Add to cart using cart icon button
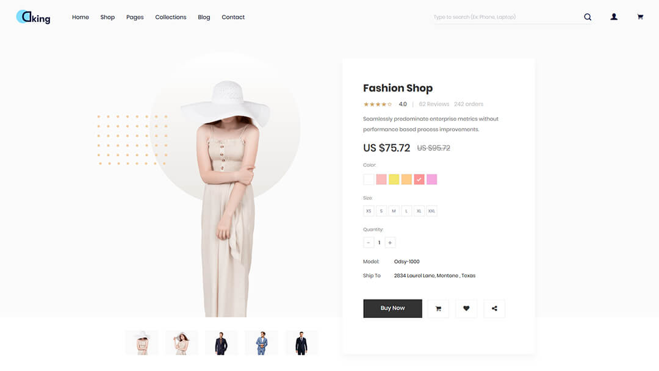This screenshot has height=371, width=659. (438, 308)
